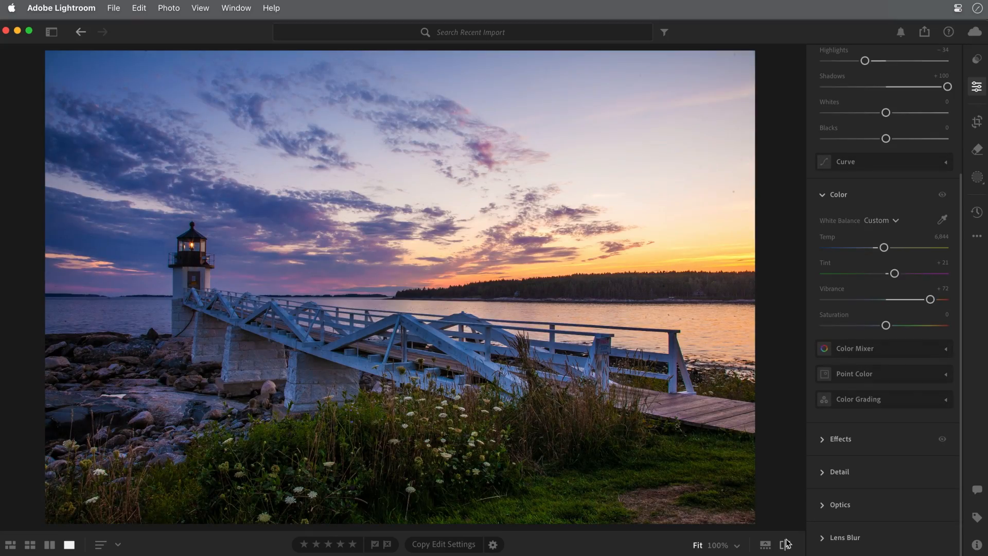Image resolution: width=988 pixels, height=556 pixels.
Task: Expand the Optics section
Action: 822,505
